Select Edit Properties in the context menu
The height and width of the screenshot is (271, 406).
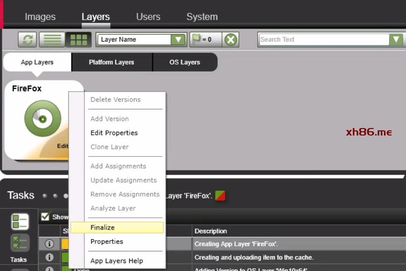point(114,133)
